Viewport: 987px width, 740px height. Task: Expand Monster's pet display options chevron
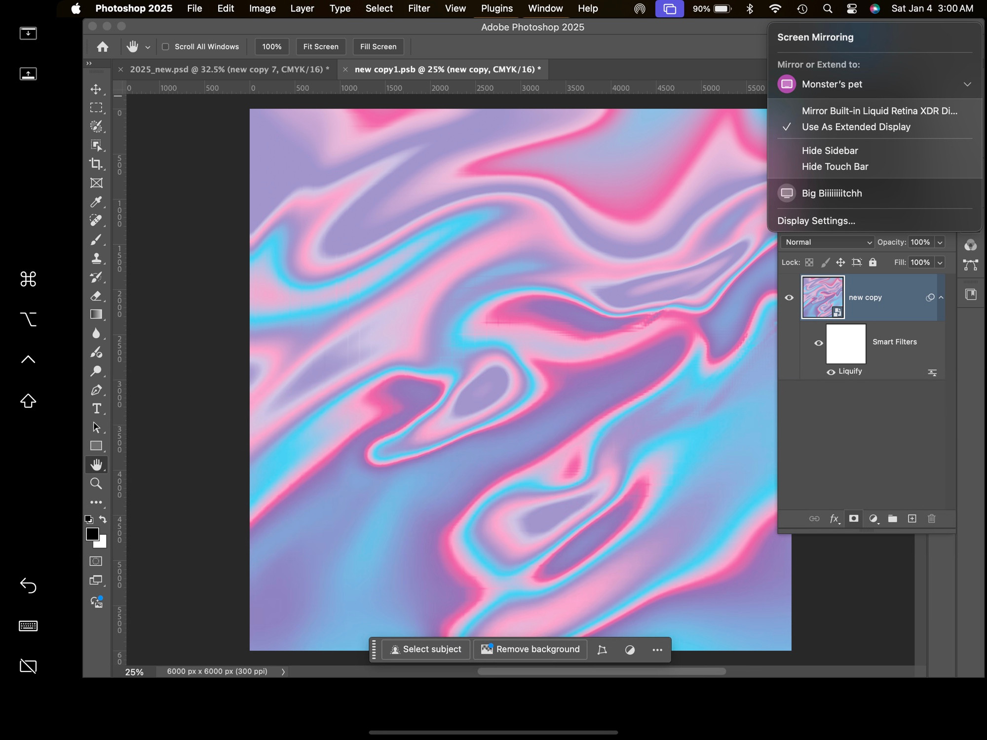[967, 84]
